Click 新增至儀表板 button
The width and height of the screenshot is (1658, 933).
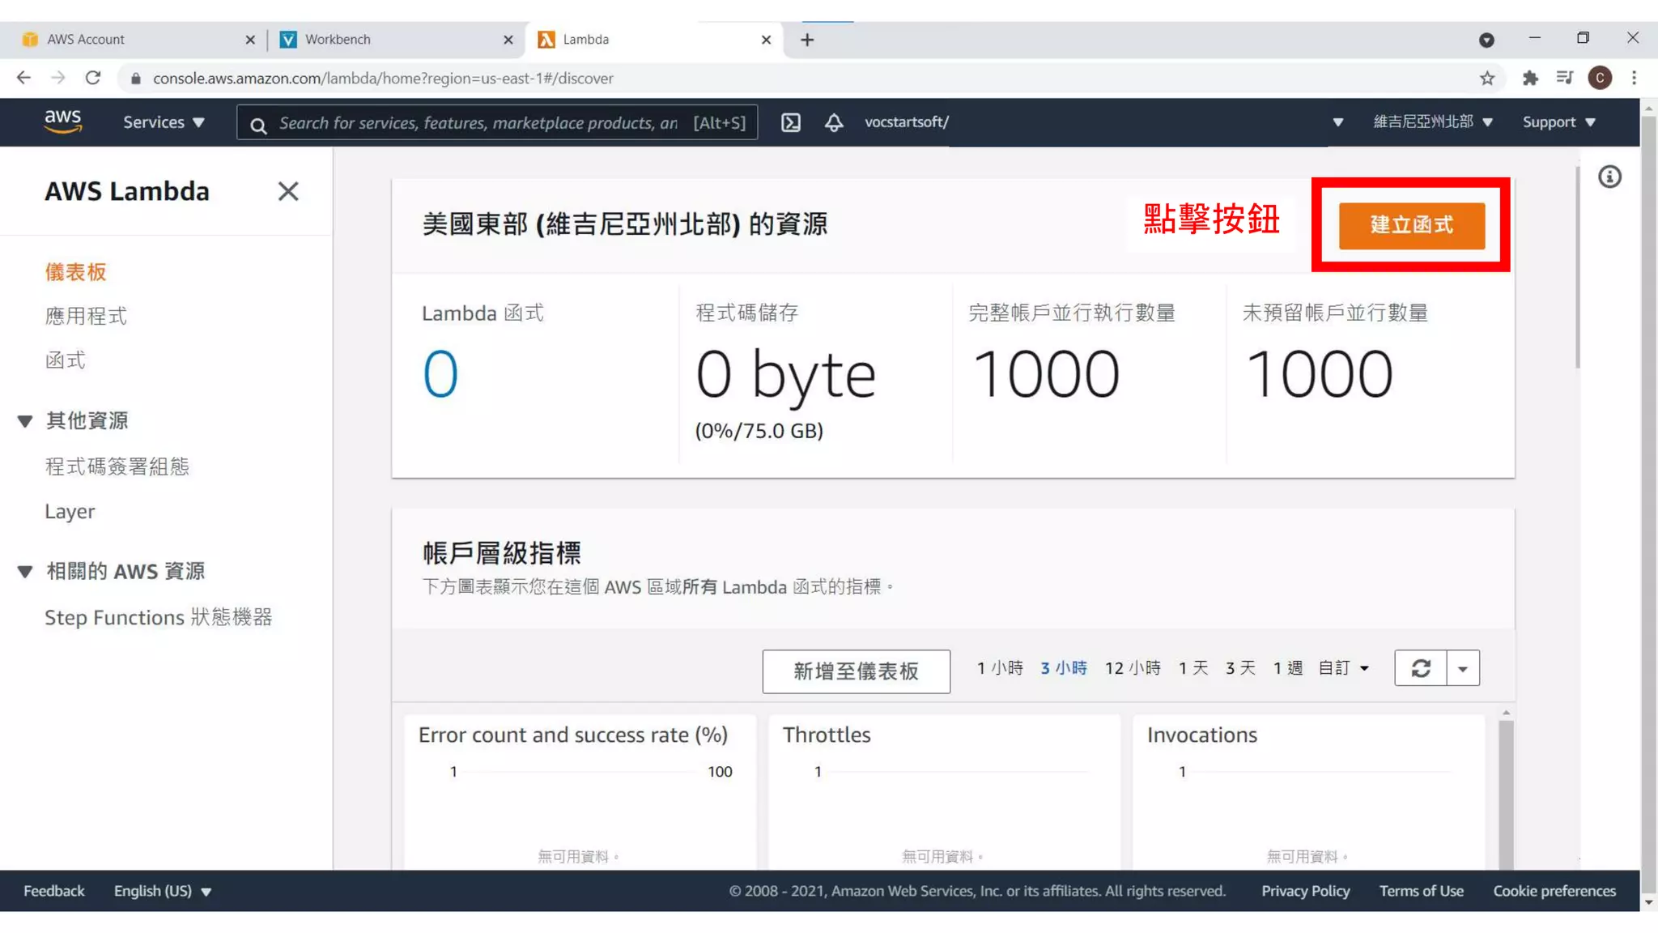[856, 671]
